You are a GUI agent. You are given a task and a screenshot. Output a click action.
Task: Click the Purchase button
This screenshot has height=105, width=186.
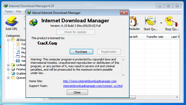click(81, 52)
